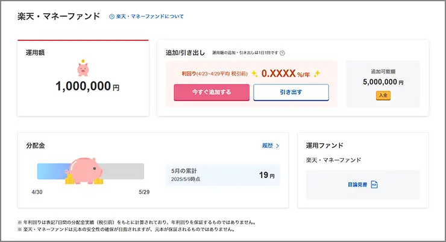Click the 5月の累計 label
Screen dimensions: 446x242
(184, 171)
